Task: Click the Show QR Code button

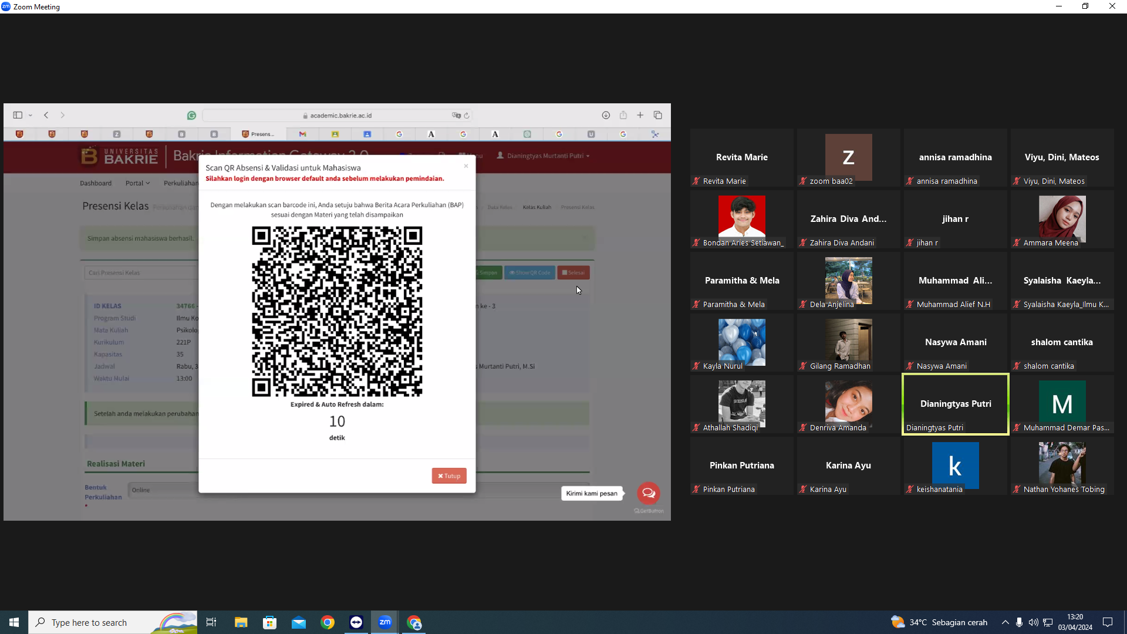Action: point(529,272)
